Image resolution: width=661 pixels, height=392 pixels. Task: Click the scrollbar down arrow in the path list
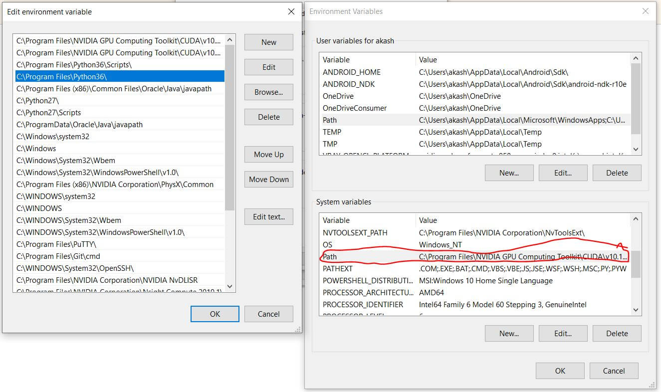229,286
